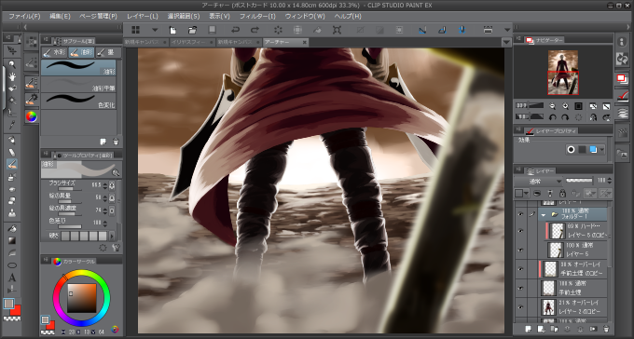Hide the レイヤー 2 のコピー layer

[521, 307]
